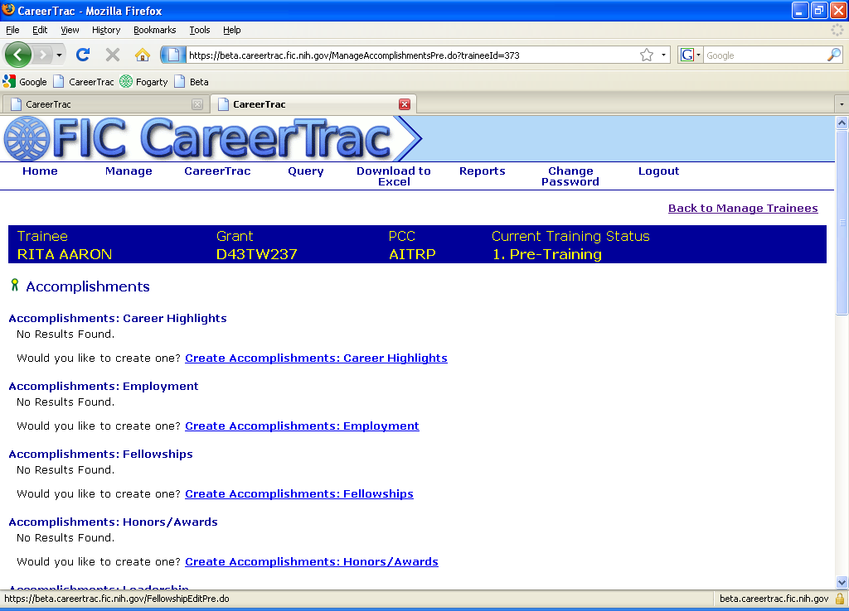Screen dimensions: 849x611
Task: Restore down the Firefox window
Action: [x=818, y=10]
